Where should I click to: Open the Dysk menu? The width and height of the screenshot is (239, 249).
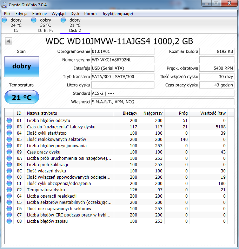(x=75, y=14)
